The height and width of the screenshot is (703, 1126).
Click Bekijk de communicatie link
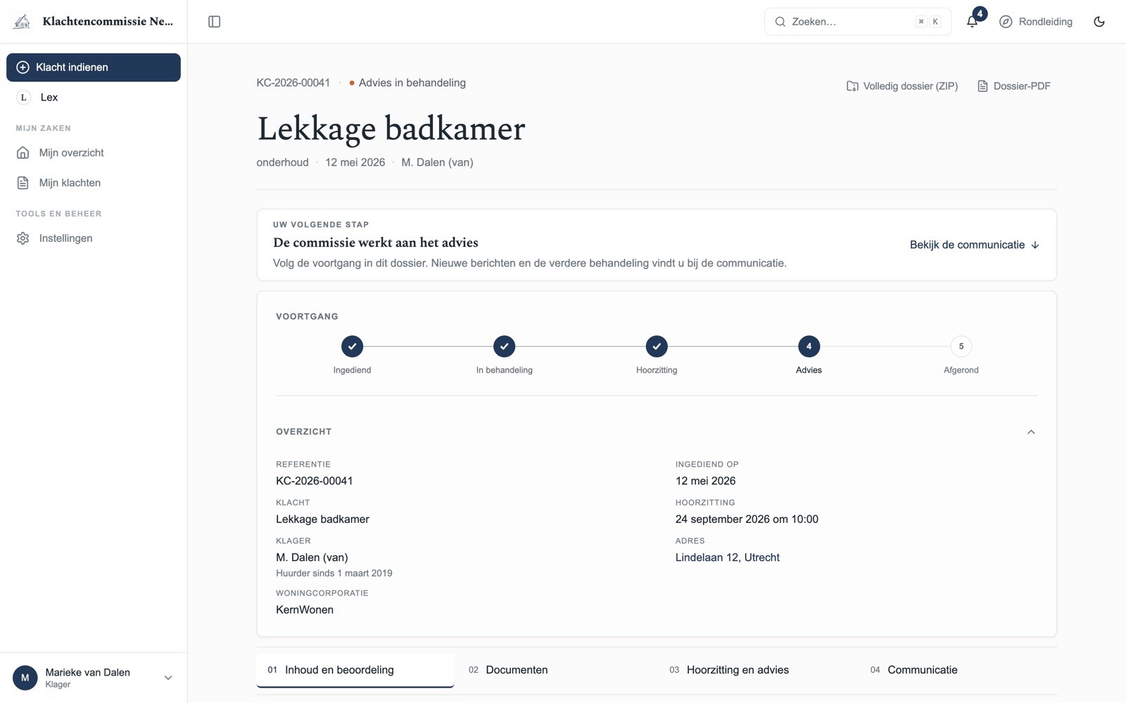(975, 245)
